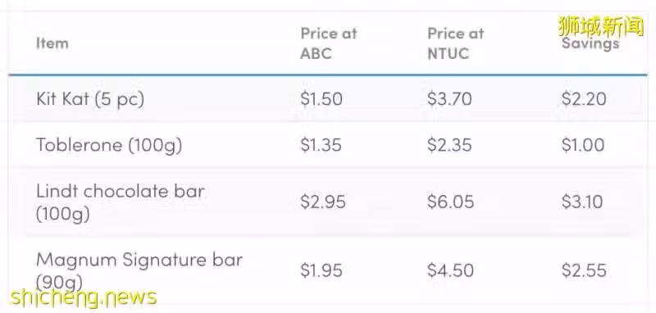Click the $1.35 Toblerone ABC price
This screenshot has width=656, height=313.
click(321, 145)
